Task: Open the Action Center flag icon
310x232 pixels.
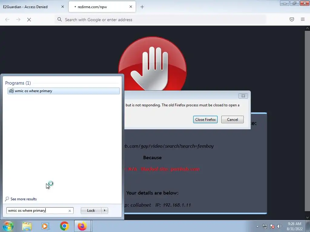Action: [272, 226]
